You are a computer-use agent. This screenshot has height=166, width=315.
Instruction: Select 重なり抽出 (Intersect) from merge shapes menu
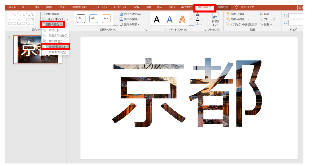55,47
